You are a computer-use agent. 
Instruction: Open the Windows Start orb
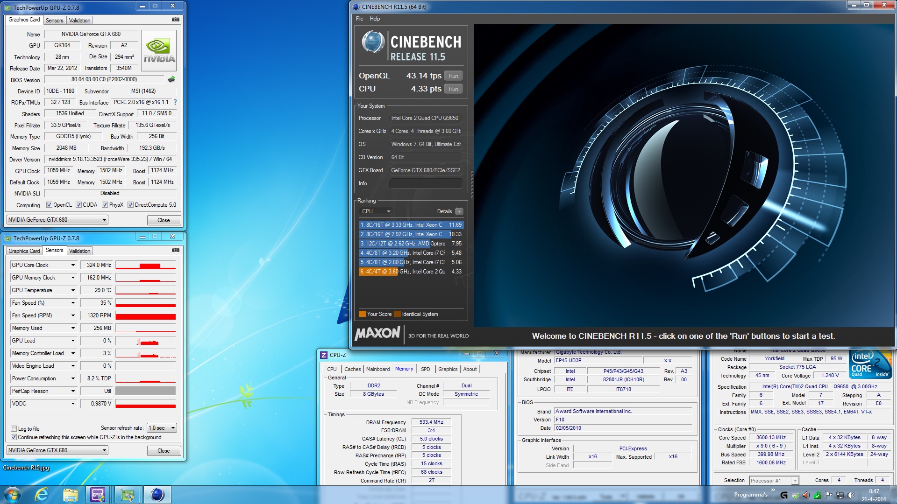point(13,495)
